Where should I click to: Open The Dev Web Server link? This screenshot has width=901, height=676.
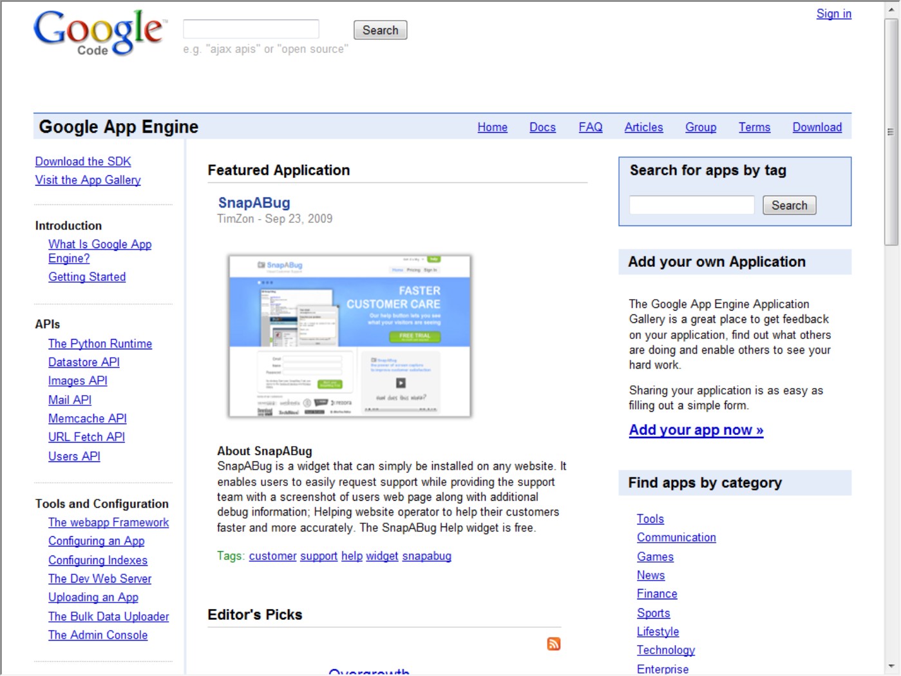click(100, 579)
